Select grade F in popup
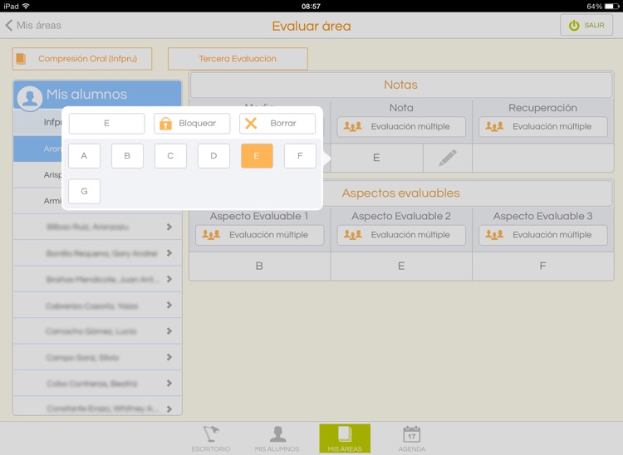This screenshot has width=623, height=455. [x=300, y=156]
